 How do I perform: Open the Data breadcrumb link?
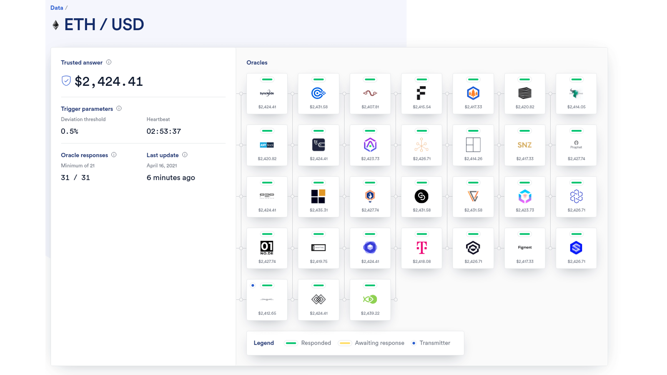point(57,8)
